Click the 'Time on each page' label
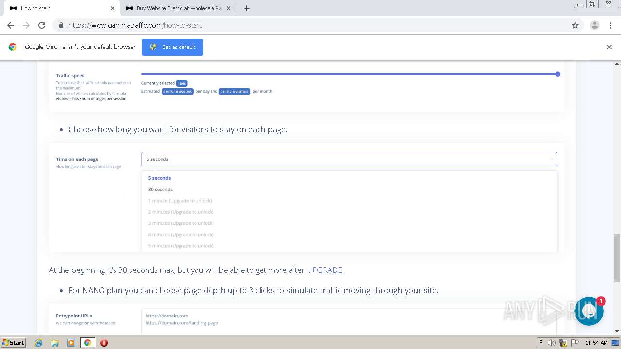 pyautogui.click(x=77, y=159)
